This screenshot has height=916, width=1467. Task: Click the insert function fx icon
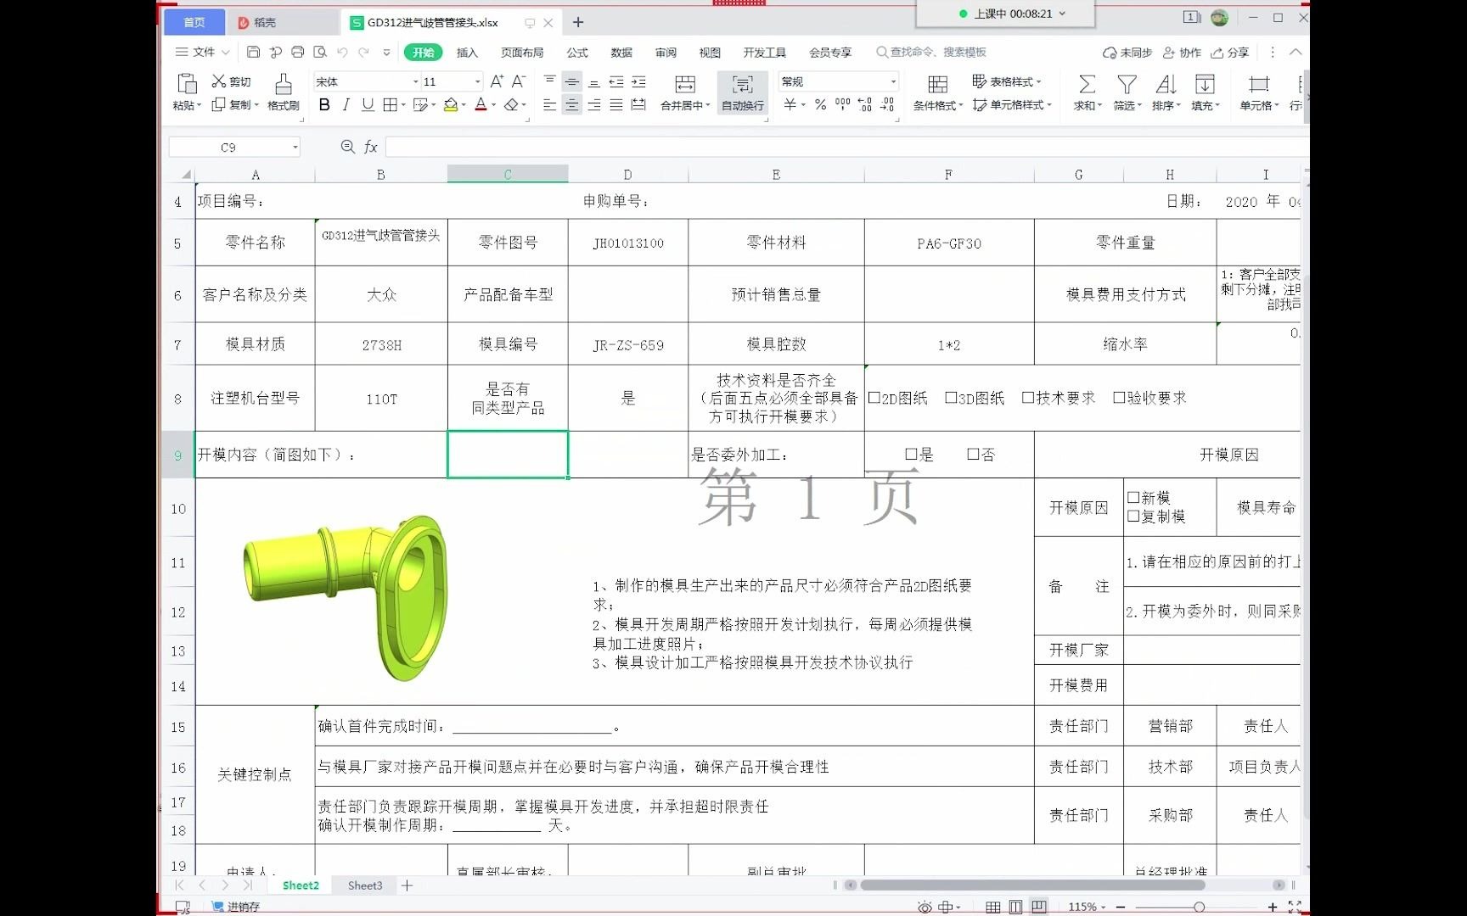[369, 146]
